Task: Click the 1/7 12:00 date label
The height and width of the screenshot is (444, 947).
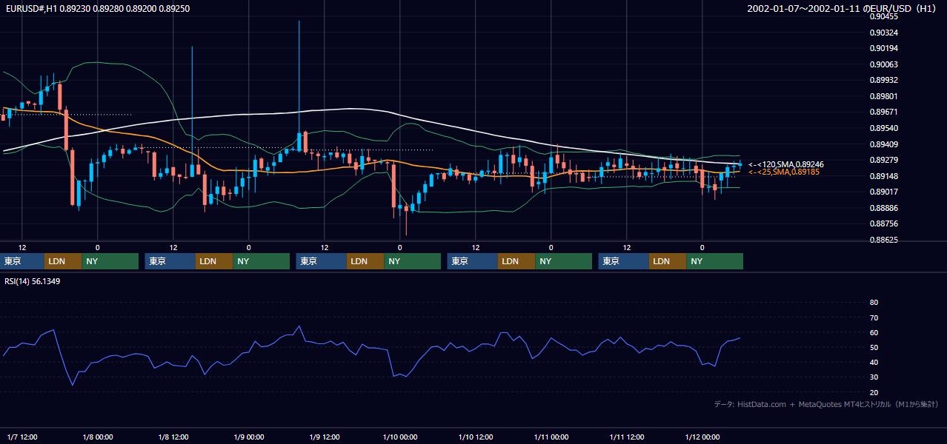Action: [x=22, y=437]
